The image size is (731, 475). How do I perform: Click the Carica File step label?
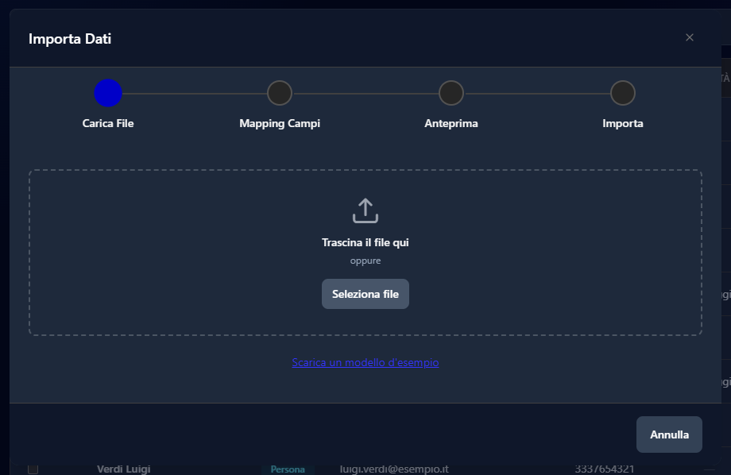108,124
